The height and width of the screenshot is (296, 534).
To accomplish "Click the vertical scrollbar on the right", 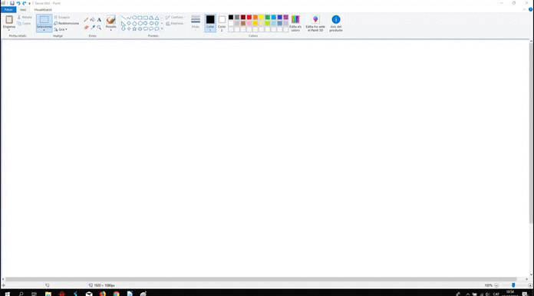I will pyautogui.click(x=531, y=133).
